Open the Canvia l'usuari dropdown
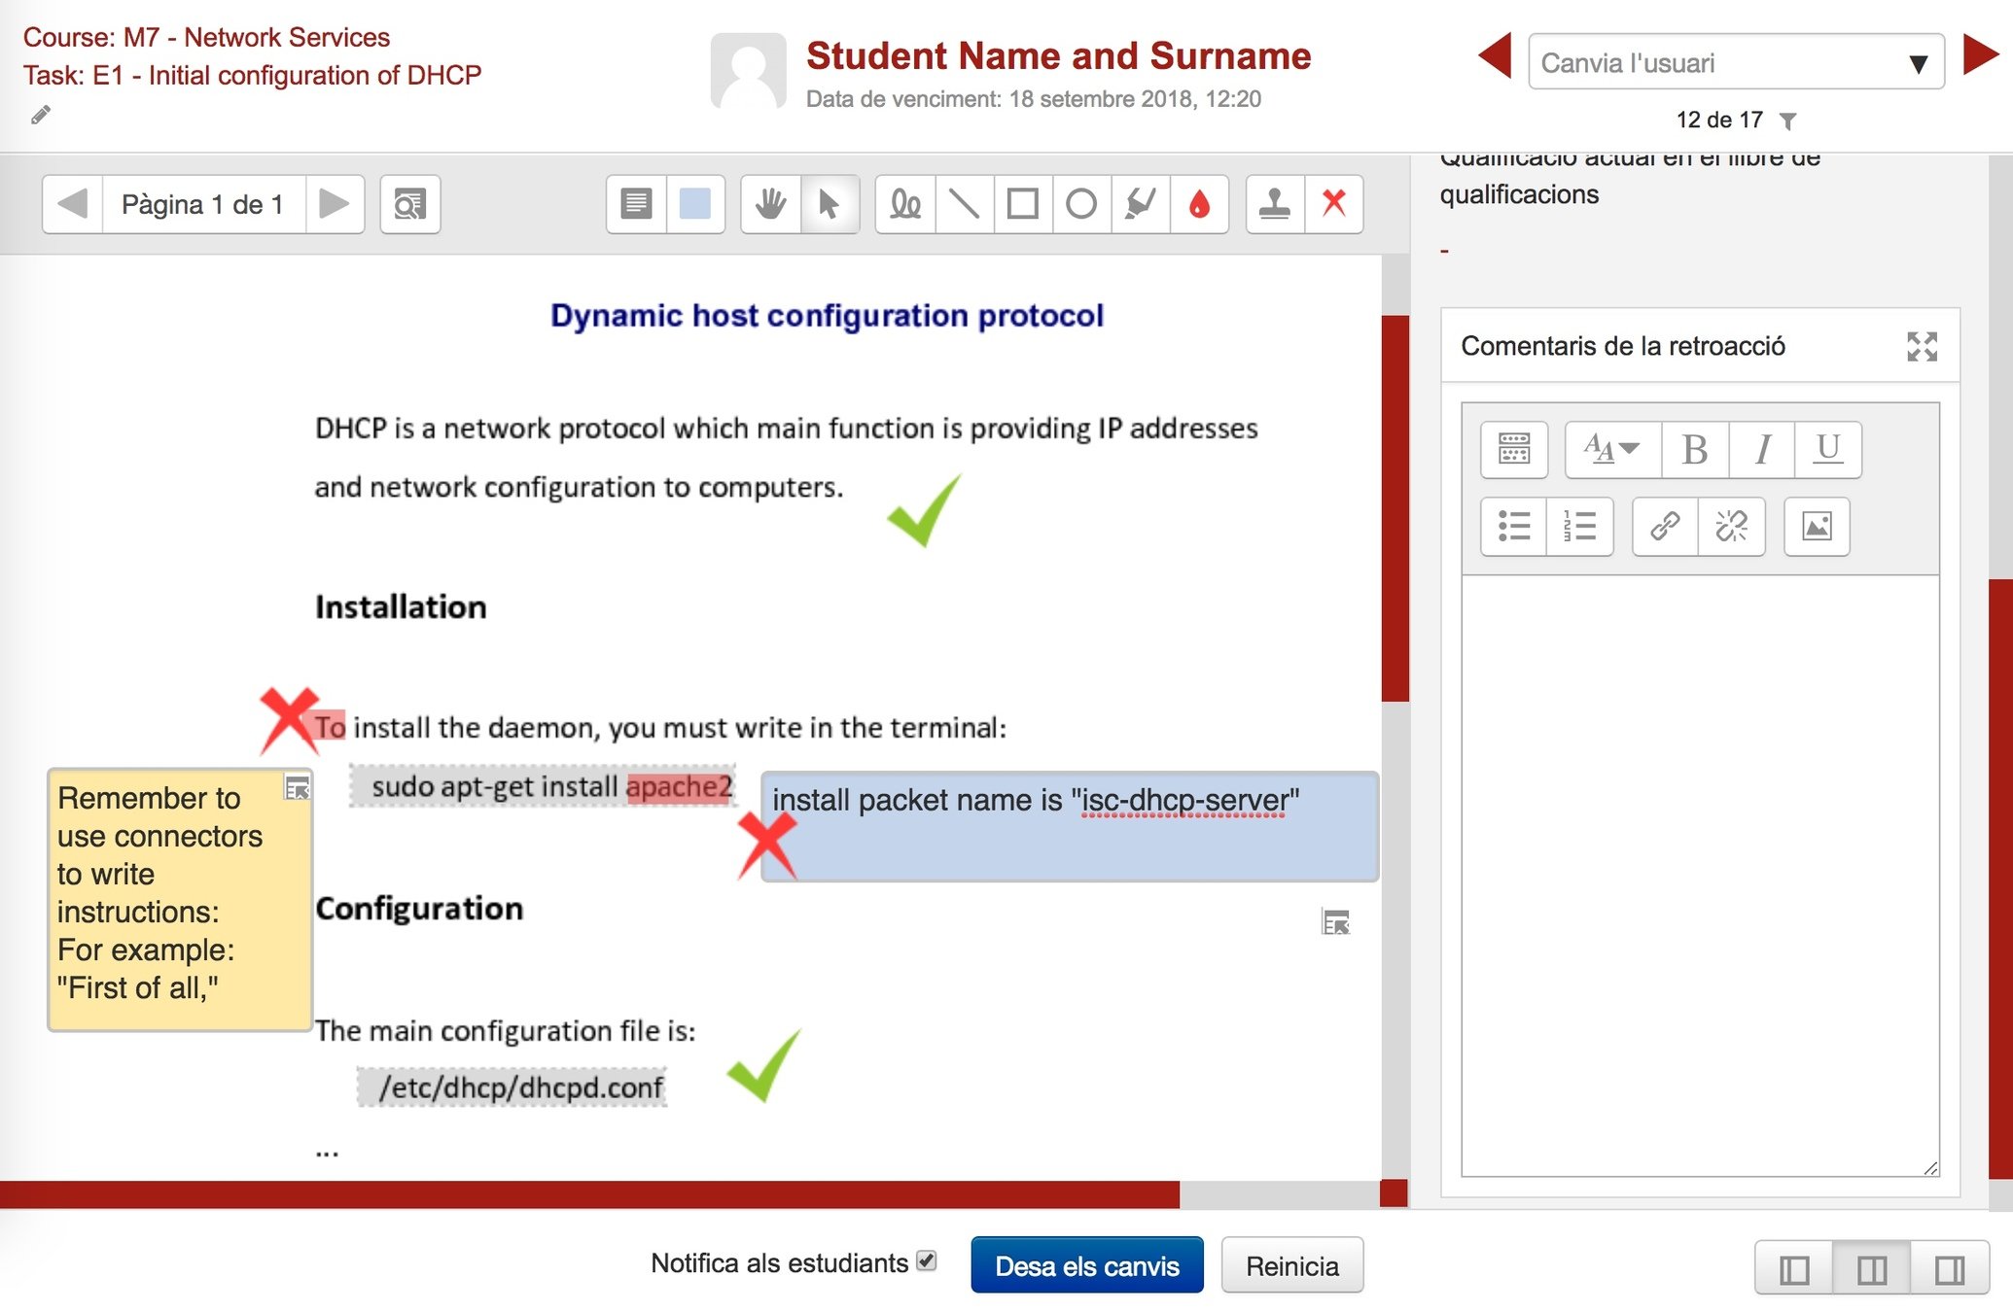 (1735, 63)
